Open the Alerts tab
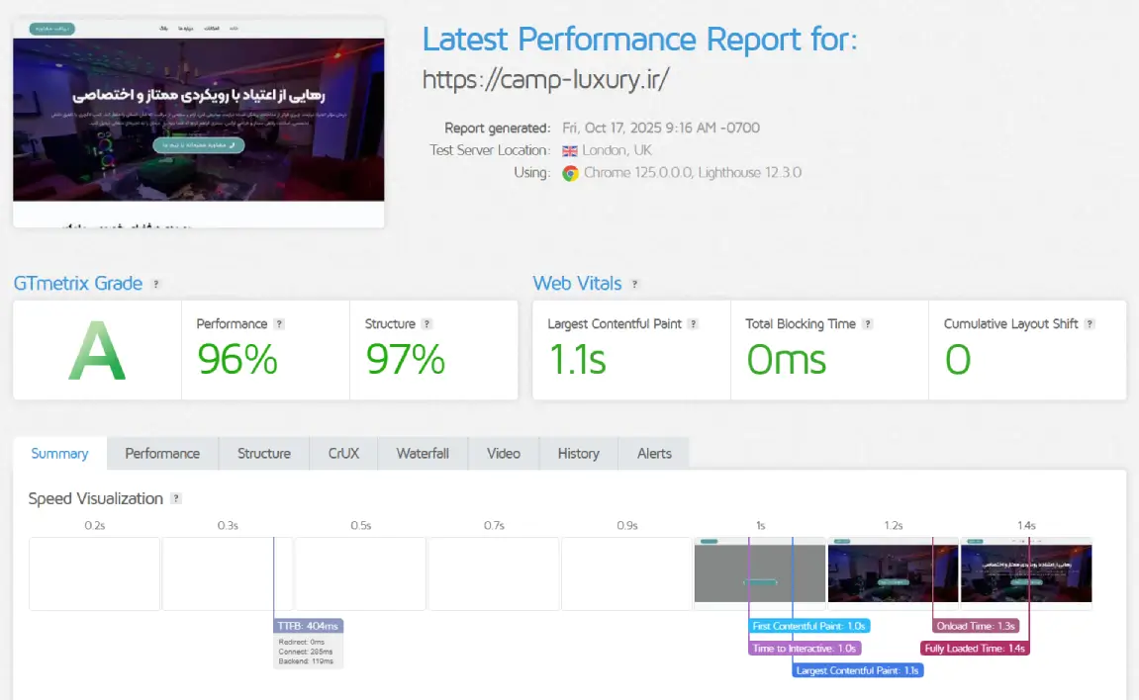 (654, 454)
